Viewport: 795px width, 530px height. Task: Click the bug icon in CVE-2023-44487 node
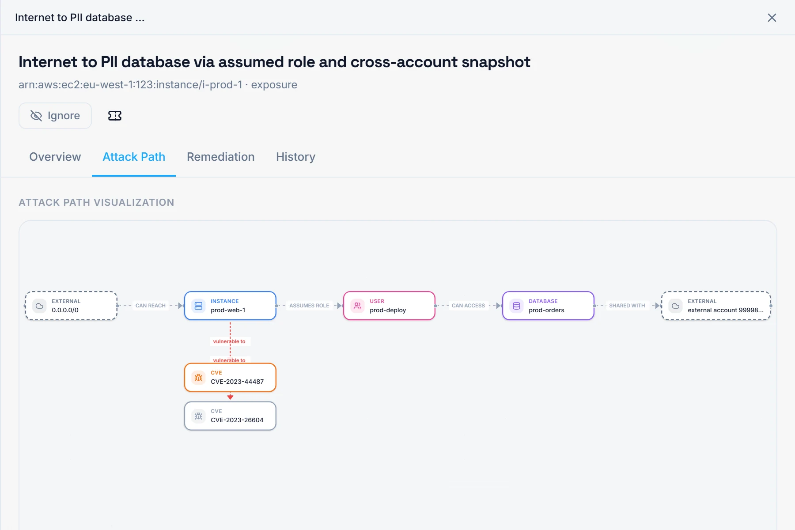[x=199, y=378]
